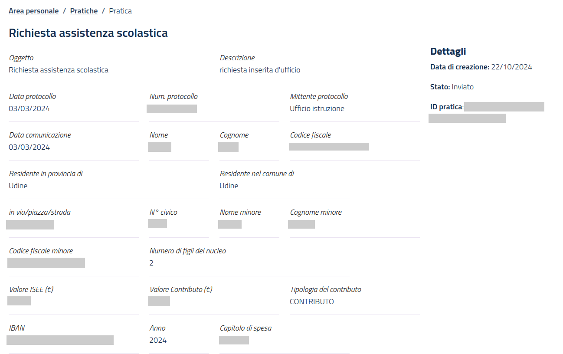The height and width of the screenshot is (354, 563).
Task: Click the Descrizione value 'richiesta inserita d'ufficio'
Action: click(x=260, y=70)
